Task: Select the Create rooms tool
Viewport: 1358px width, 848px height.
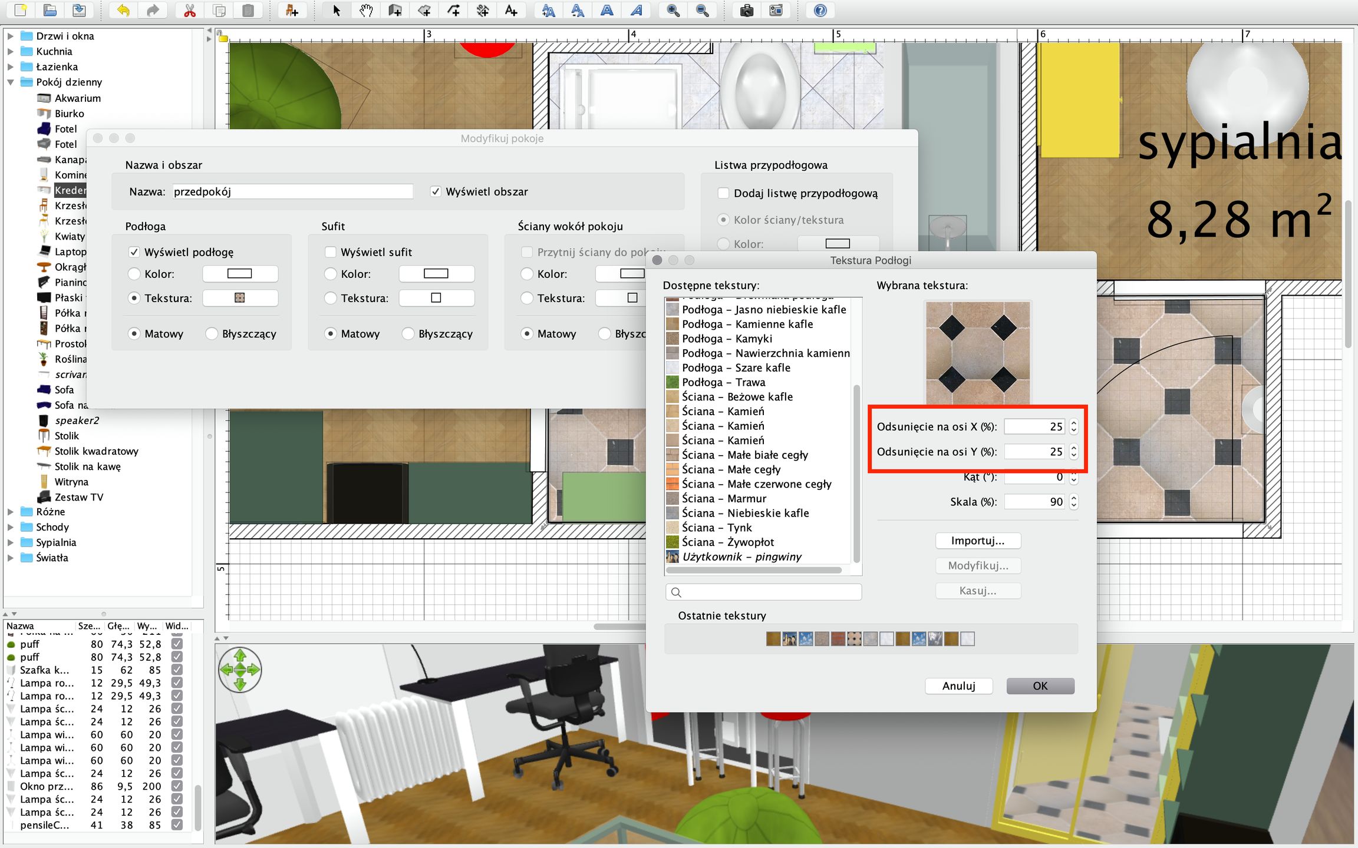Action: [424, 11]
